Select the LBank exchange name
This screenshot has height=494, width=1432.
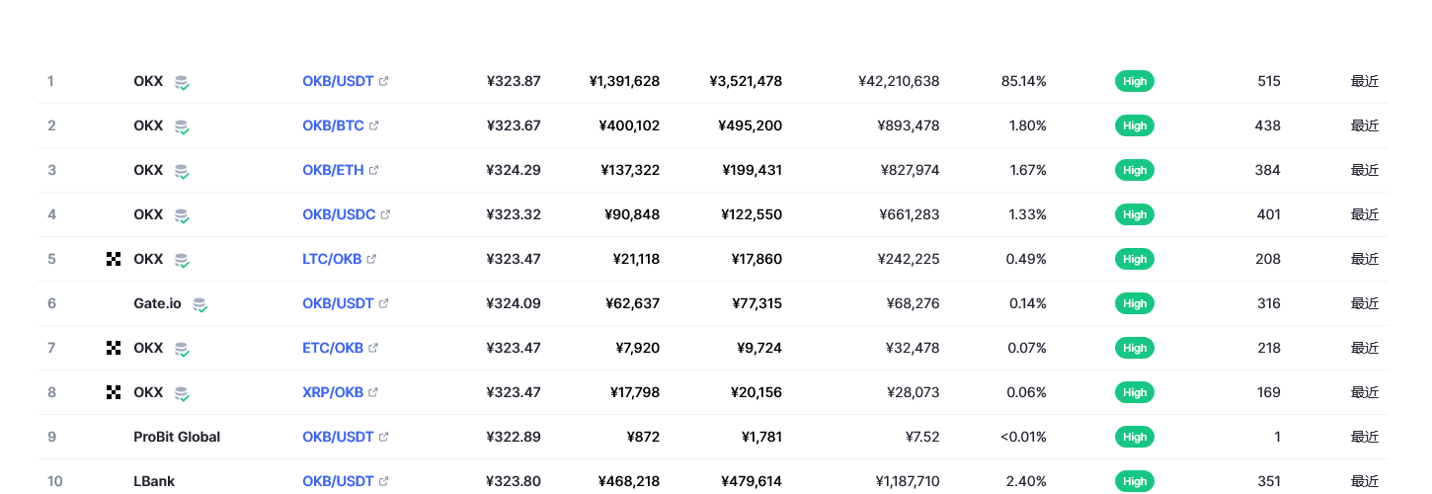tap(154, 481)
